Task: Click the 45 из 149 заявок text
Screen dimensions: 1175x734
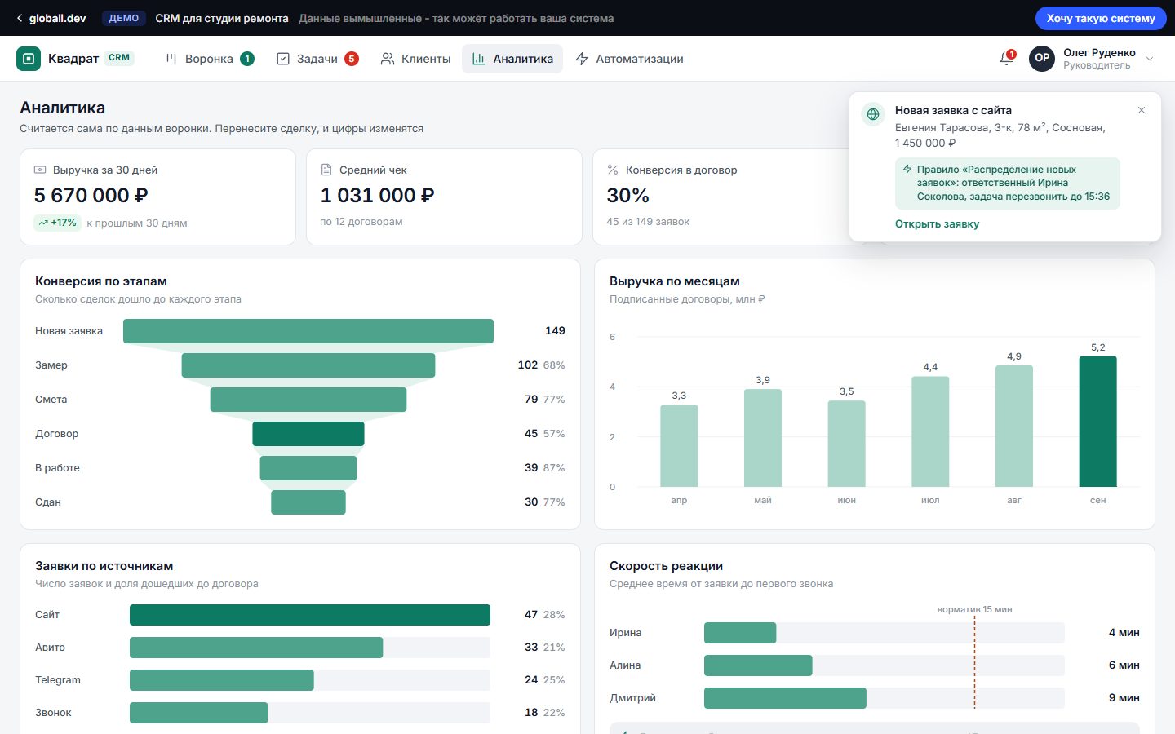Action: click(x=648, y=222)
